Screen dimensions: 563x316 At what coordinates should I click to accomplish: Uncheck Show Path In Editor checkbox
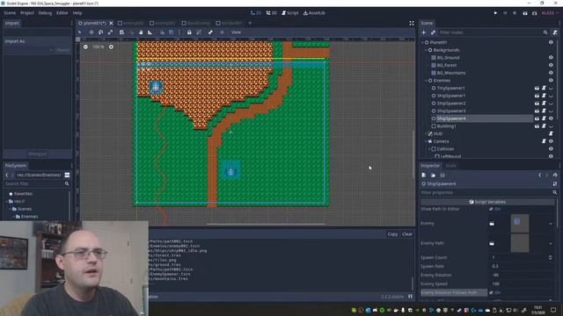[491, 209]
